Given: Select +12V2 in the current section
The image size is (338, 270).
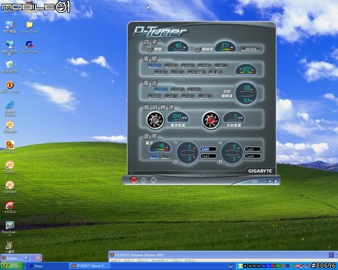Looking at the screenshot, I should pos(177,90).
